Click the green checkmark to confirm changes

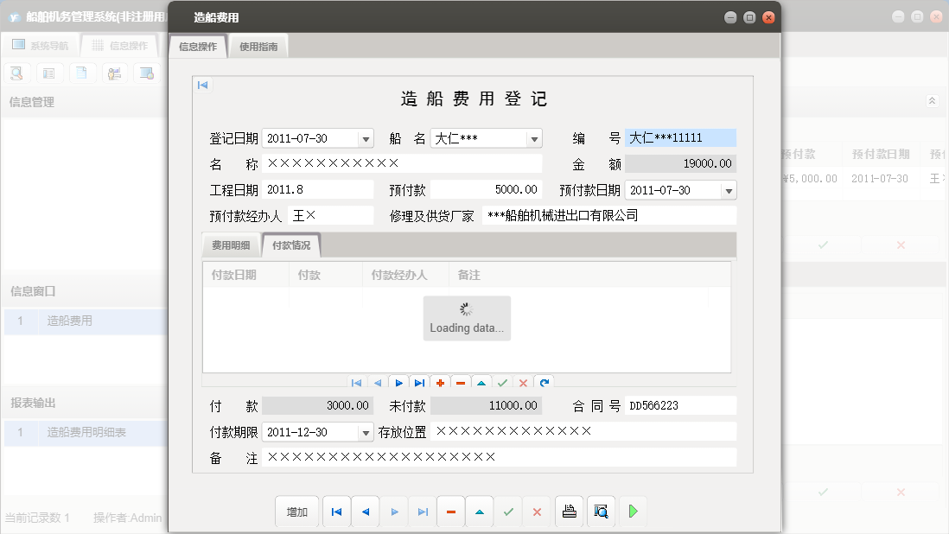[x=508, y=512]
